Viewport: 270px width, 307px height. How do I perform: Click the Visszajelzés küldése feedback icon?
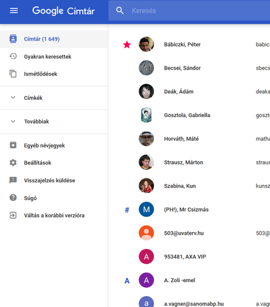[x=13, y=180]
